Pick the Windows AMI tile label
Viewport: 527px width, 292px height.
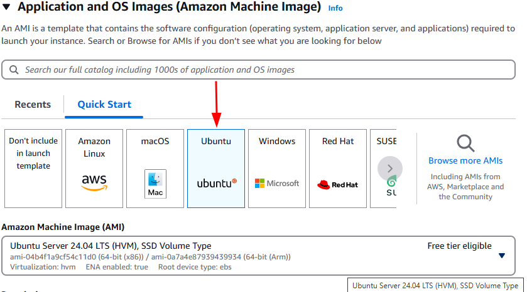[277, 141]
